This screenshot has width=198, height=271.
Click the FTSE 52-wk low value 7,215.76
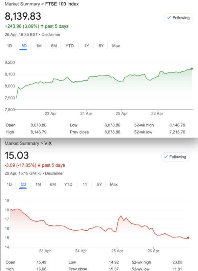coord(177,132)
